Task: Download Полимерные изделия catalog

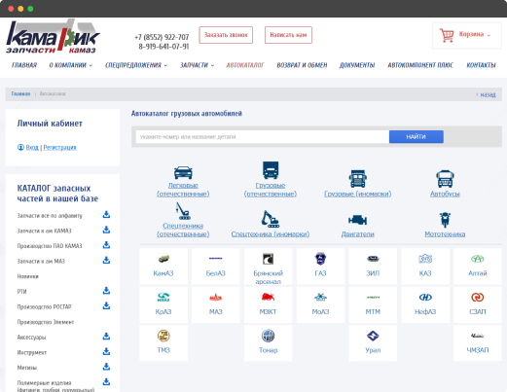Action: [106, 382]
